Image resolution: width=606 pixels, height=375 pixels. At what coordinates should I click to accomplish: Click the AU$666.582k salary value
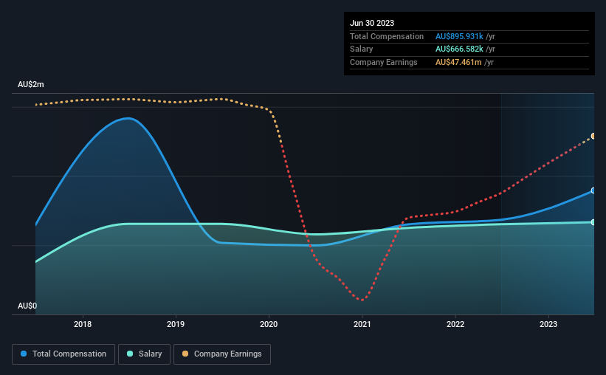tap(459, 49)
